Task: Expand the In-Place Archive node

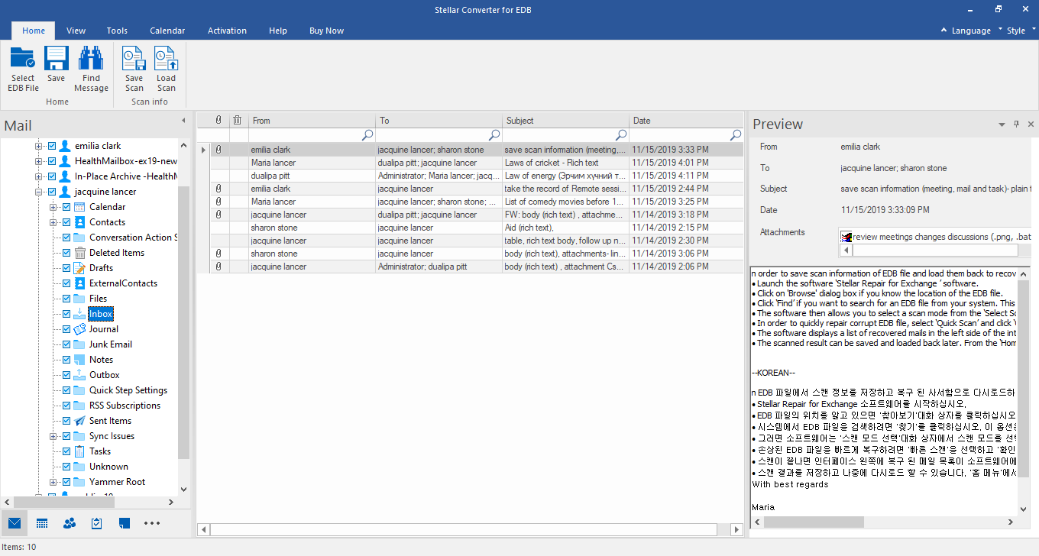Action: [38, 176]
